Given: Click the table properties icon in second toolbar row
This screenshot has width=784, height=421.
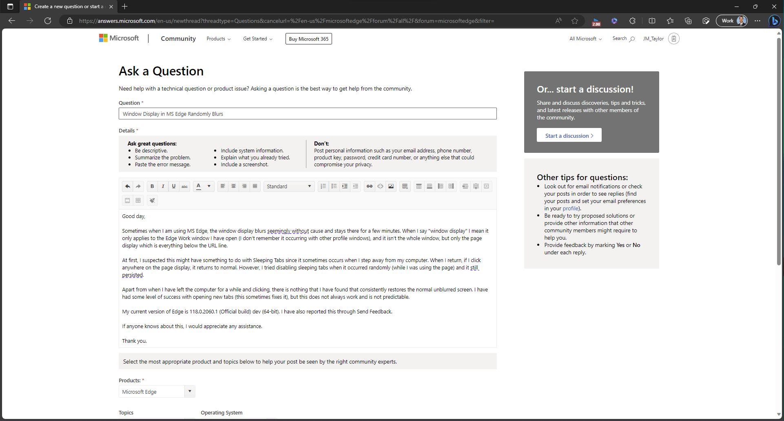Looking at the screenshot, I should 127,200.
